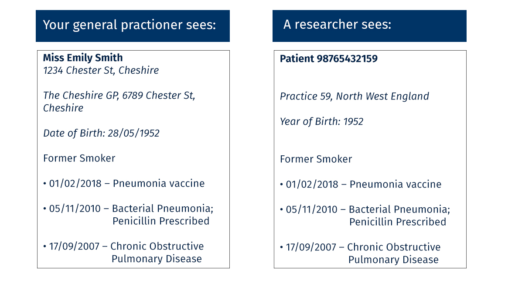Click 17/09/2007 COPD entry in practitioner panel

tap(124, 246)
